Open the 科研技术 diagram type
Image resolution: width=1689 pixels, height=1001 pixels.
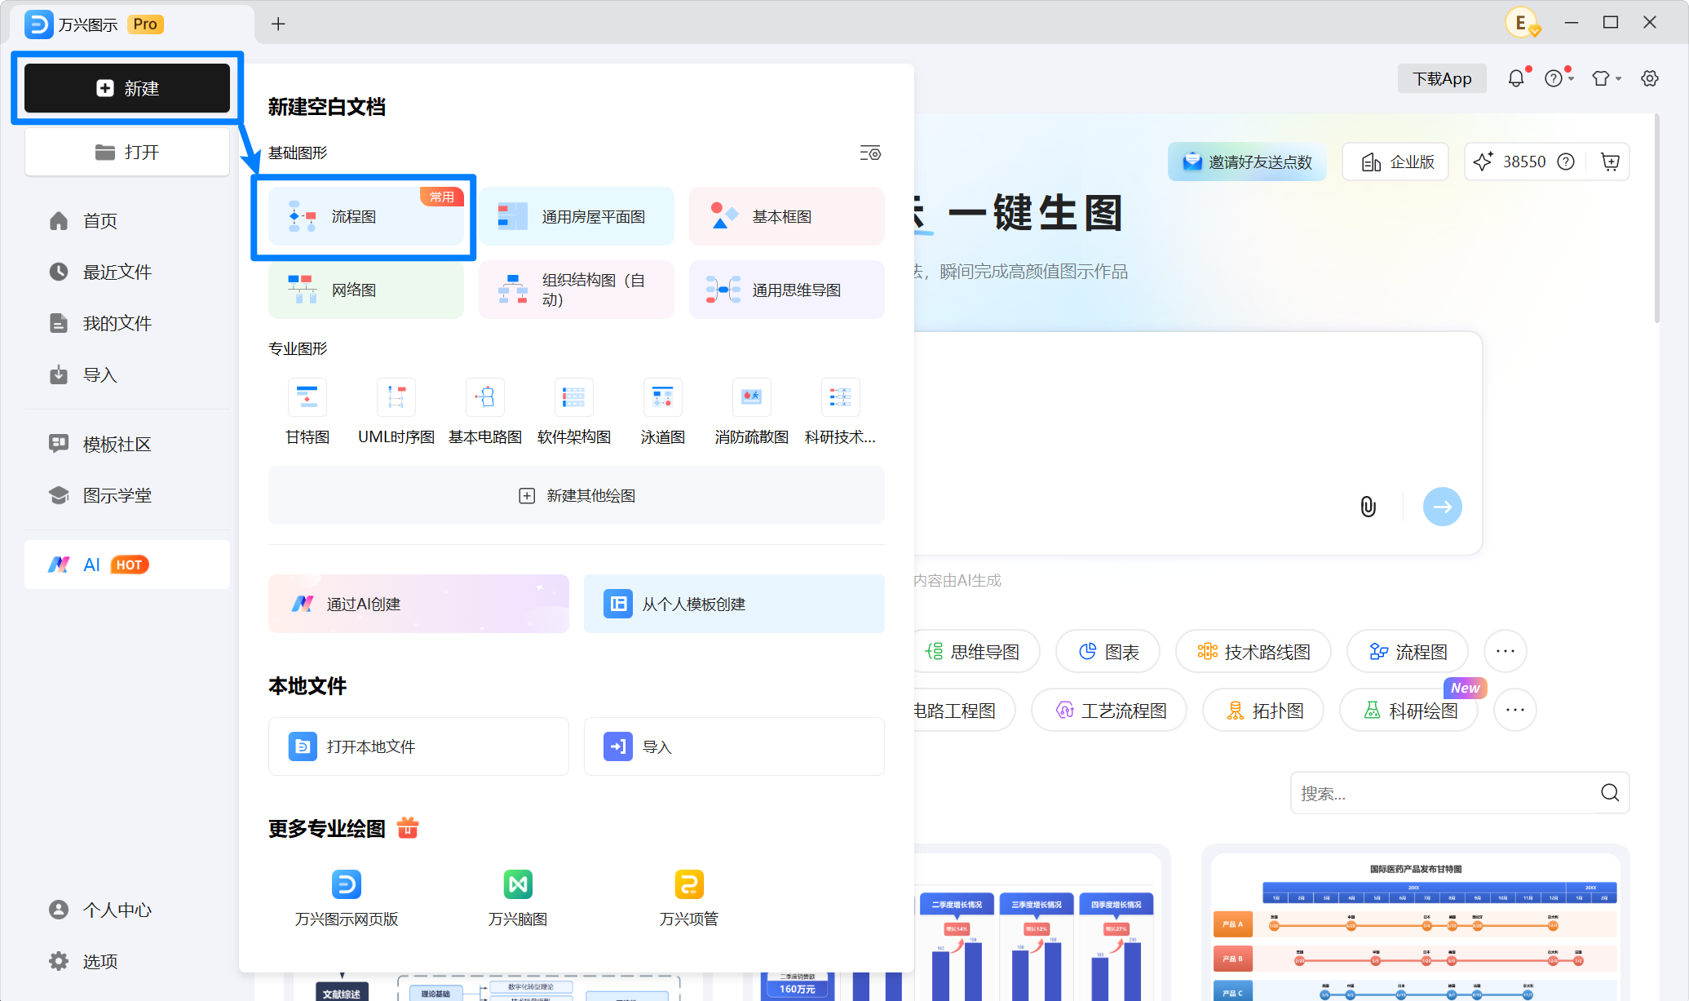tap(840, 412)
